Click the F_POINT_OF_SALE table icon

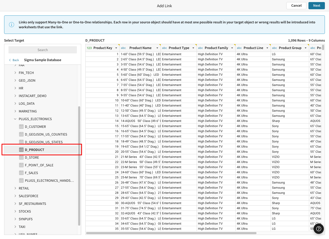21,165
